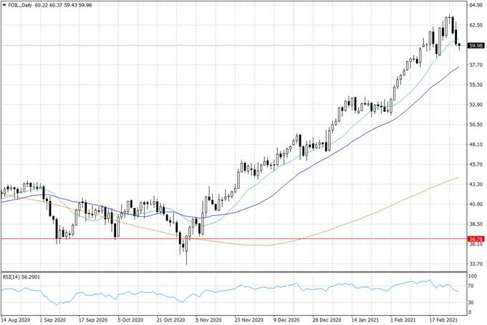Click the 14 Aug 2020 date label
The width and height of the screenshot is (487, 325).
(x=15, y=319)
